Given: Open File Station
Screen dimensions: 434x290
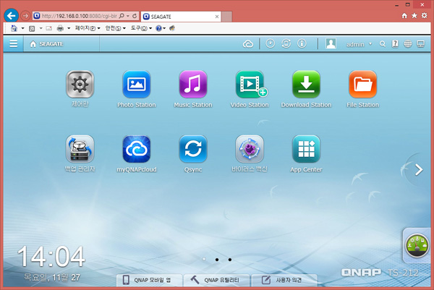Looking at the screenshot, I should tap(362, 85).
